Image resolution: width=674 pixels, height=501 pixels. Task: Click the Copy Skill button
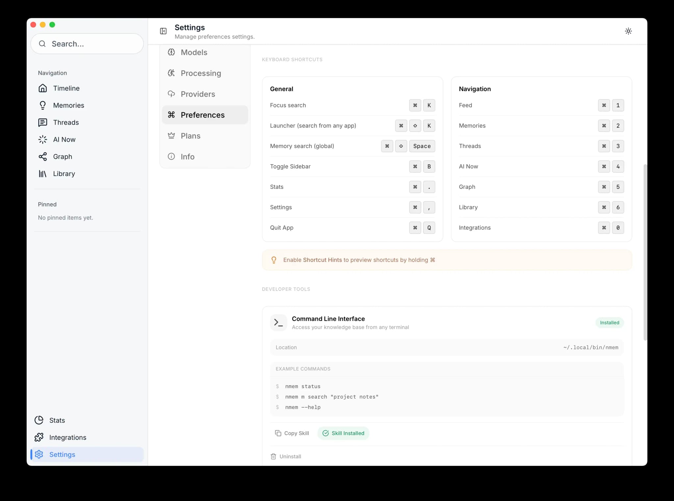click(292, 433)
